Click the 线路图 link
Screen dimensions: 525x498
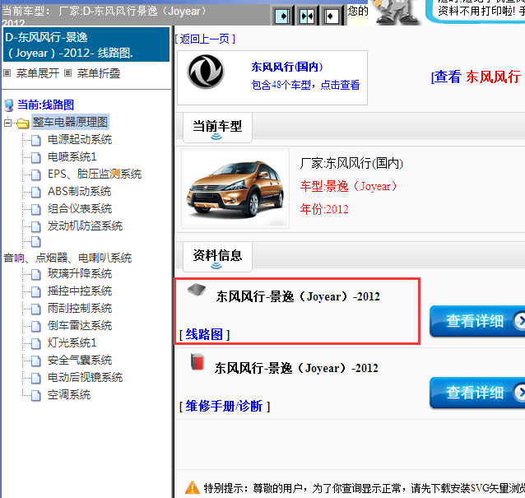click(204, 334)
